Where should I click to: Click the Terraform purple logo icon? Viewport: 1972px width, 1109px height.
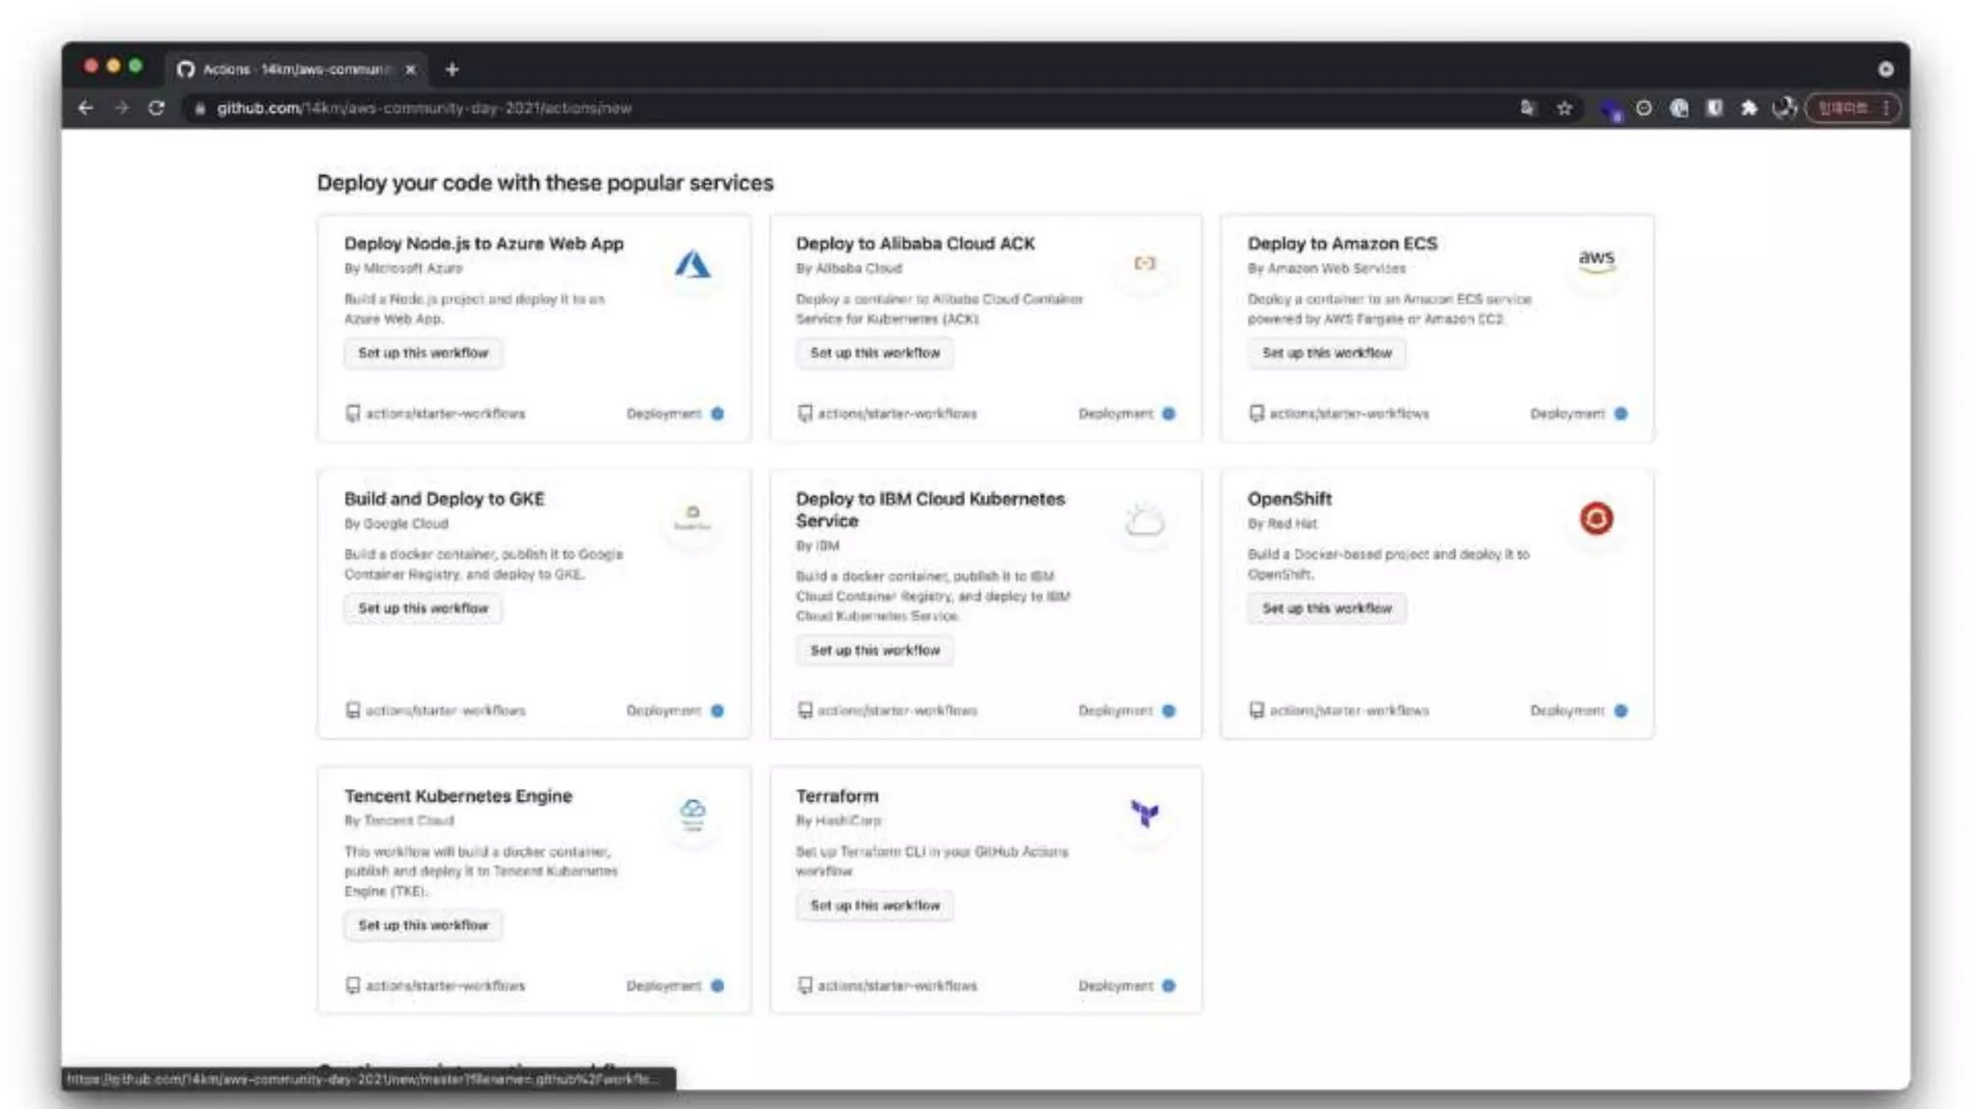(x=1144, y=813)
